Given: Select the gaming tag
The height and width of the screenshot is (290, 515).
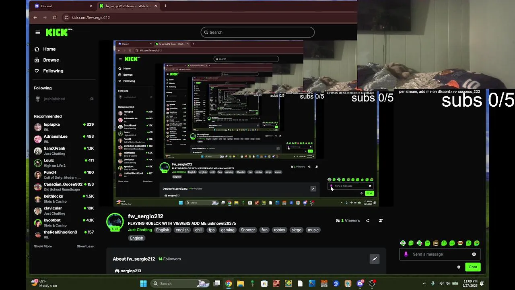Looking at the screenshot, I should click(227, 230).
